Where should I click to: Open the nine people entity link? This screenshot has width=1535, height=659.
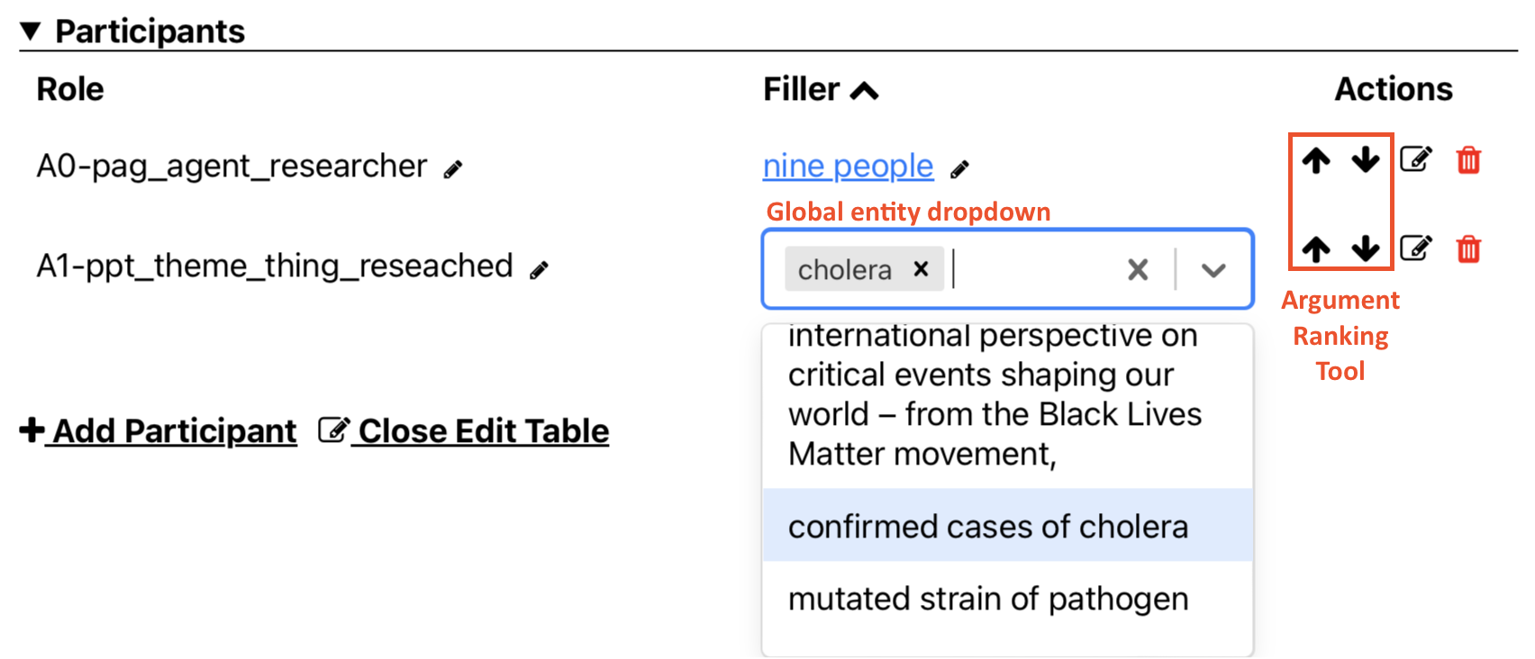[848, 167]
